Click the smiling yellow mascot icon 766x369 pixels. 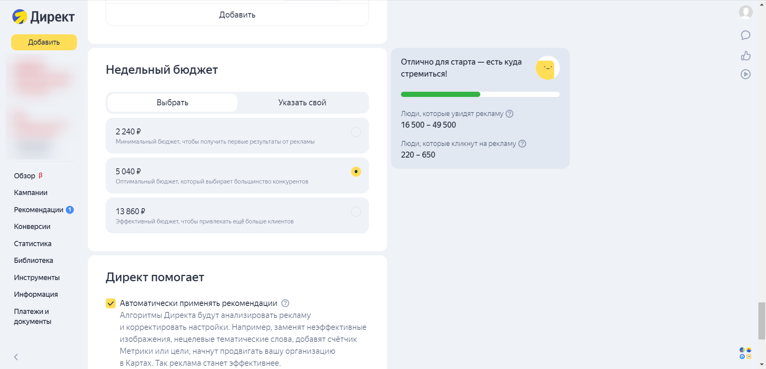point(547,68)
